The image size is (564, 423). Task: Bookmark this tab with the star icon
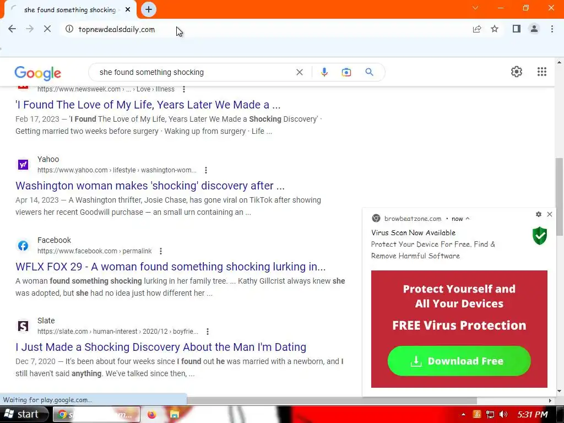[x=495, y=29]
